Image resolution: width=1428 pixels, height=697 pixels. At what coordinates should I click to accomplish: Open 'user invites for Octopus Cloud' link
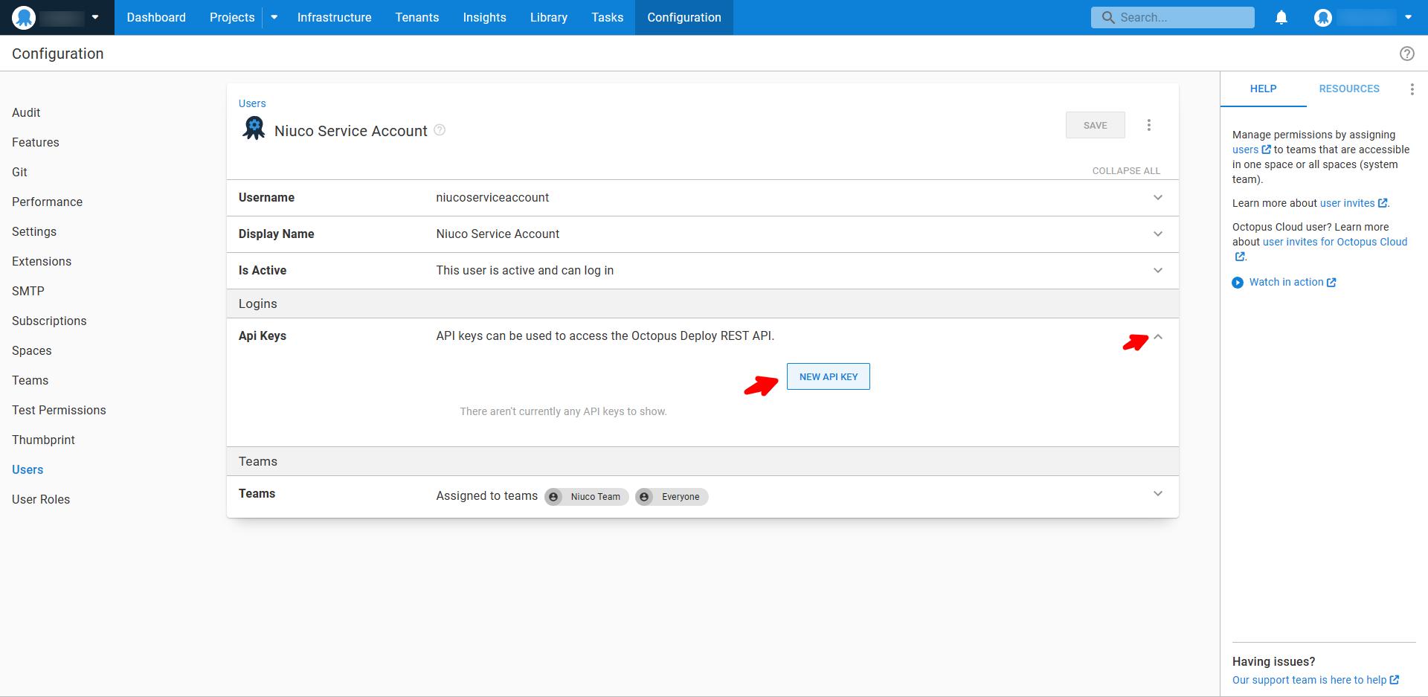pyautogui.click(x=1335, y=242)
